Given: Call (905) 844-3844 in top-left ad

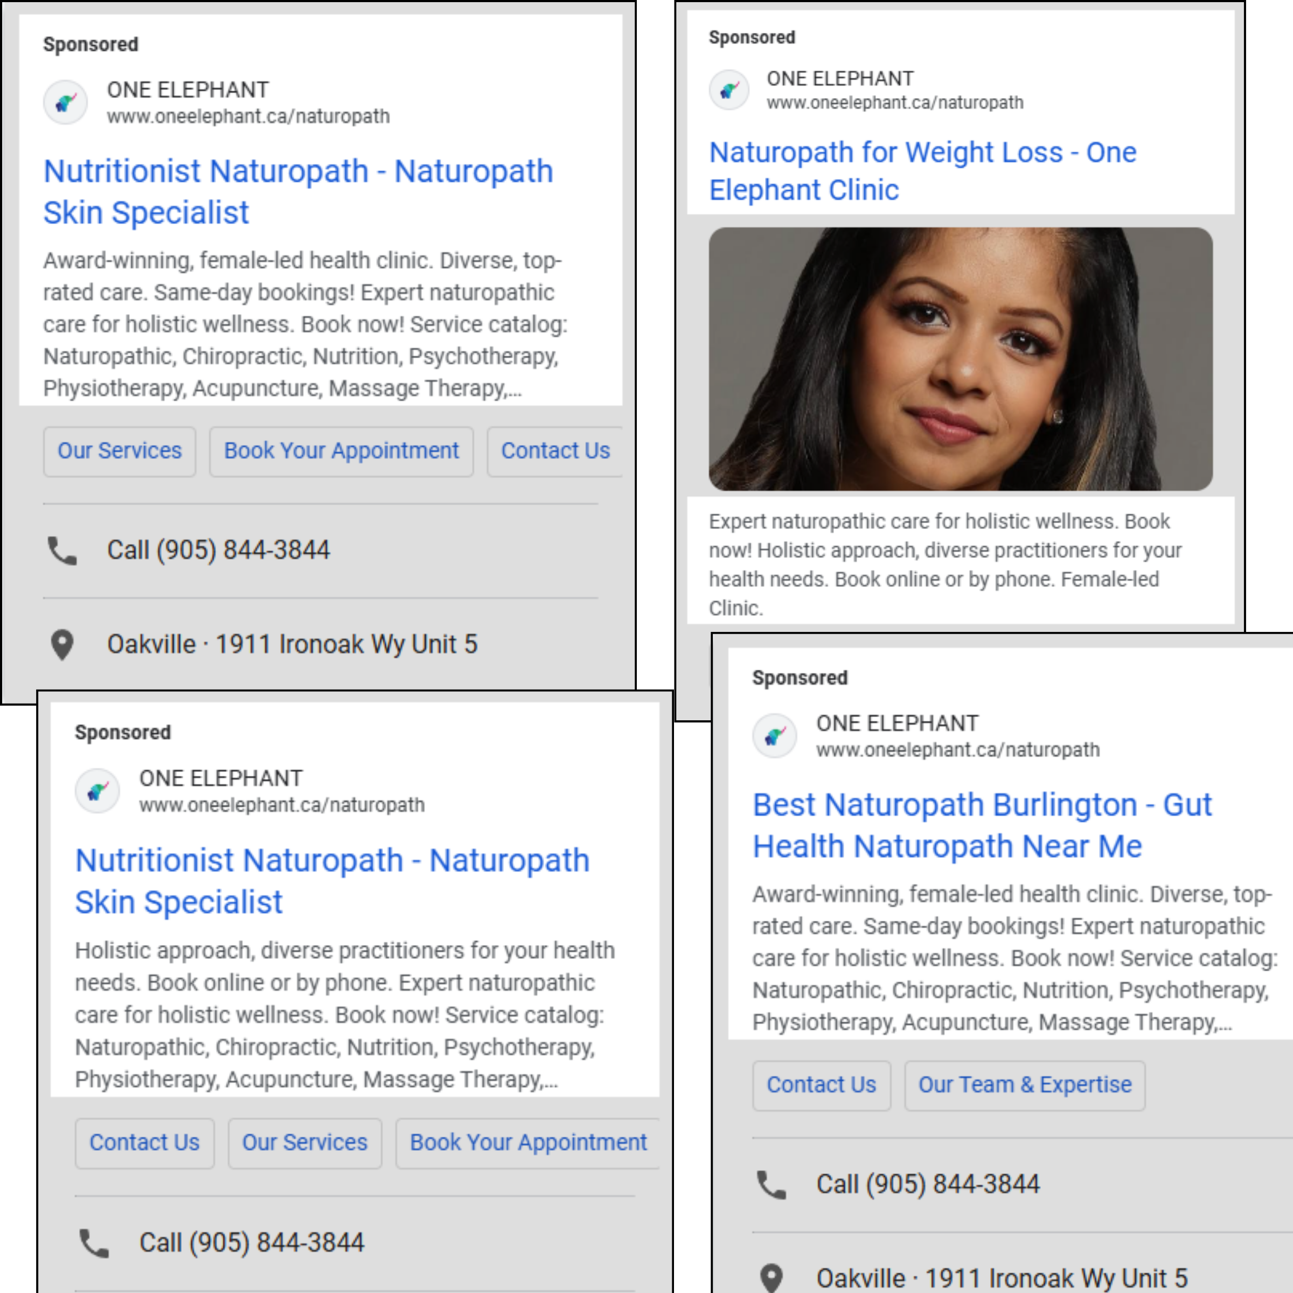Looking at the screenshot, I should tap(218, 550).
